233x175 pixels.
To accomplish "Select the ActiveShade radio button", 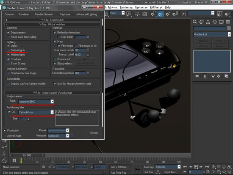I will point(5,136).
